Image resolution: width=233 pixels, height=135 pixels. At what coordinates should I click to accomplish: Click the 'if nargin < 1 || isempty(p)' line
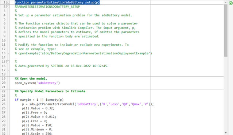coord(39,100)
